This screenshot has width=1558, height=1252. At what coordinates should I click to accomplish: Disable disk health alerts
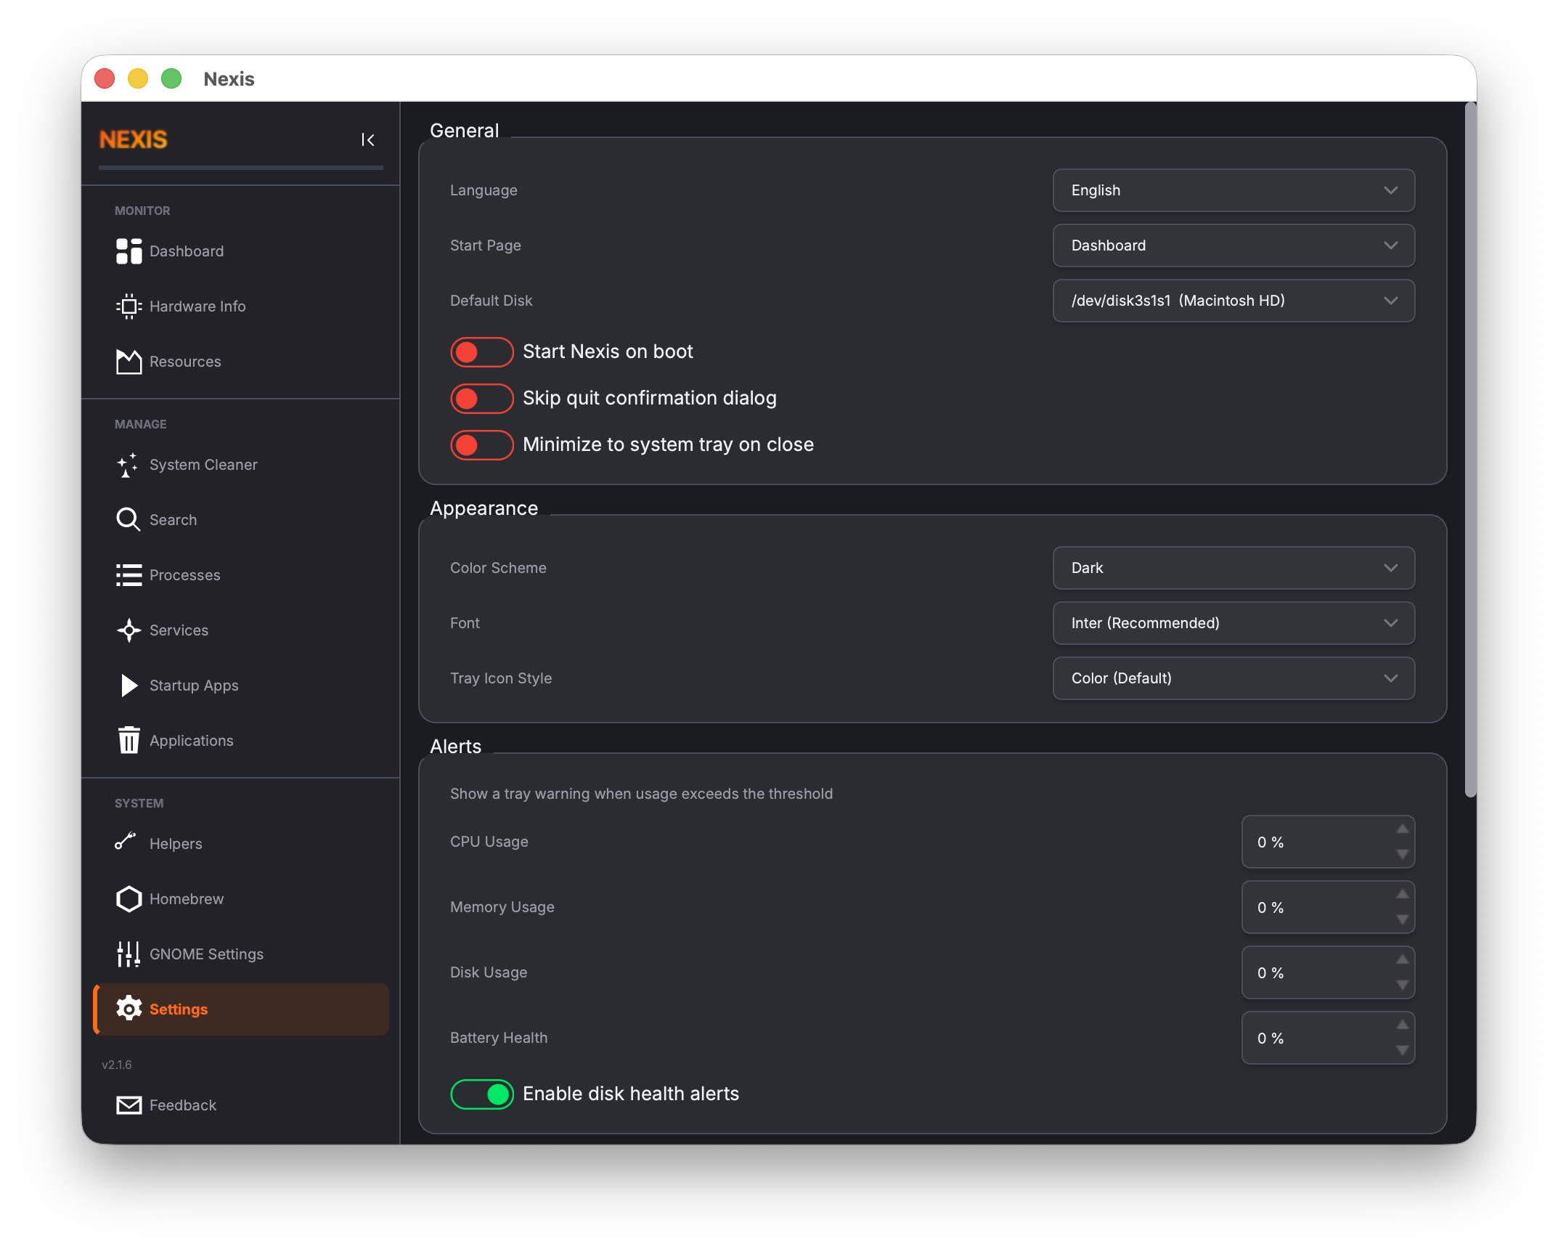click(481, 1094)
